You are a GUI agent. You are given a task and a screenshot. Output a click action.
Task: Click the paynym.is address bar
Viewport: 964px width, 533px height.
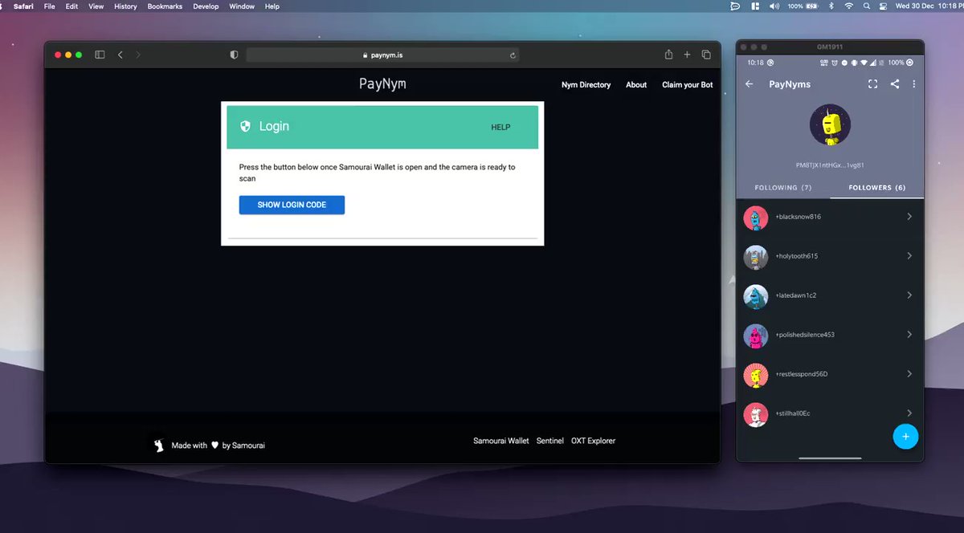382,55
